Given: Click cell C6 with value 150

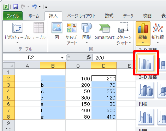Looking at the screenshot, I should click(x=78, y=104).
